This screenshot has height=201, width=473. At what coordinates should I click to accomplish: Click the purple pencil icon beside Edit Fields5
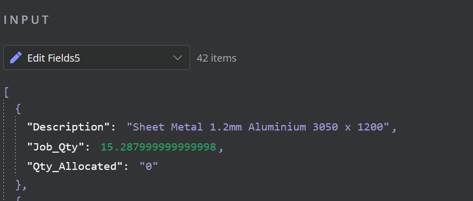[16, 58]
